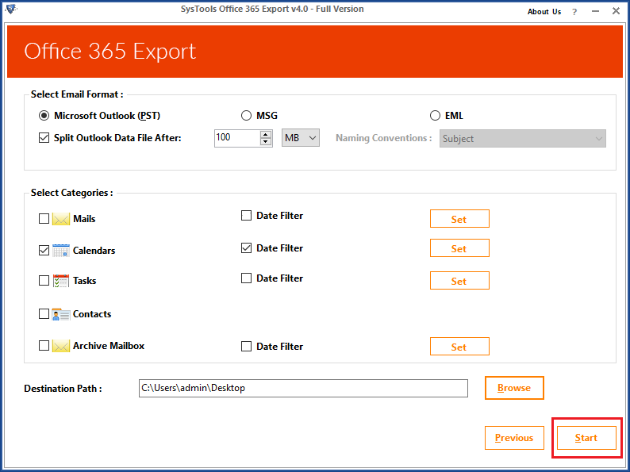Open the About Us link
Image resolution: width=630 pixels, height=472 pixels.
point(544,12)
